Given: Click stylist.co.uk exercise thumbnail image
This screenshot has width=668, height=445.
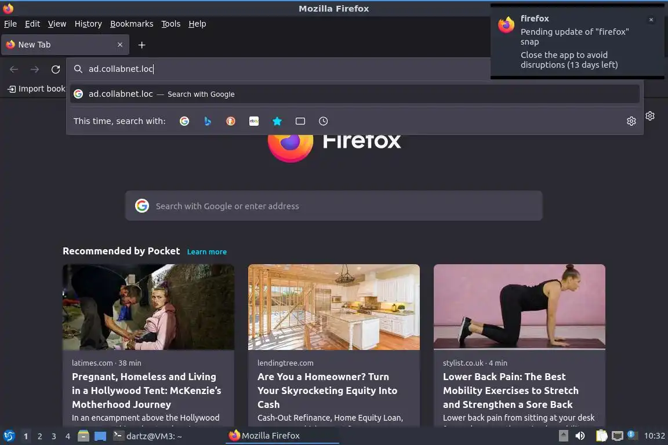Looking at the screenshot, I should point(520,307).
